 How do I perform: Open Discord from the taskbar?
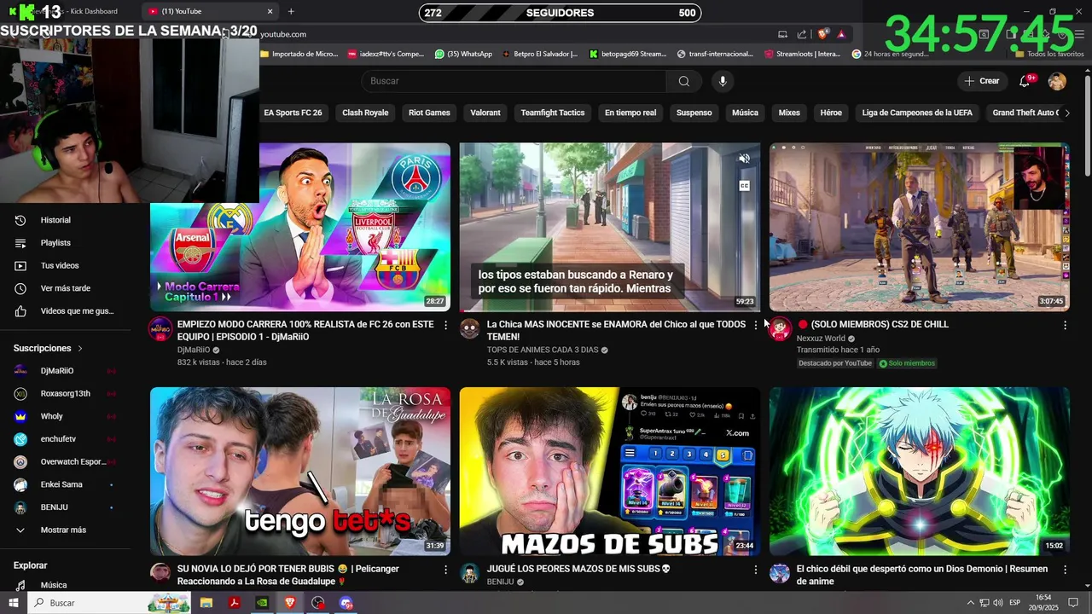pyautogui.click(x=346, y=603)
